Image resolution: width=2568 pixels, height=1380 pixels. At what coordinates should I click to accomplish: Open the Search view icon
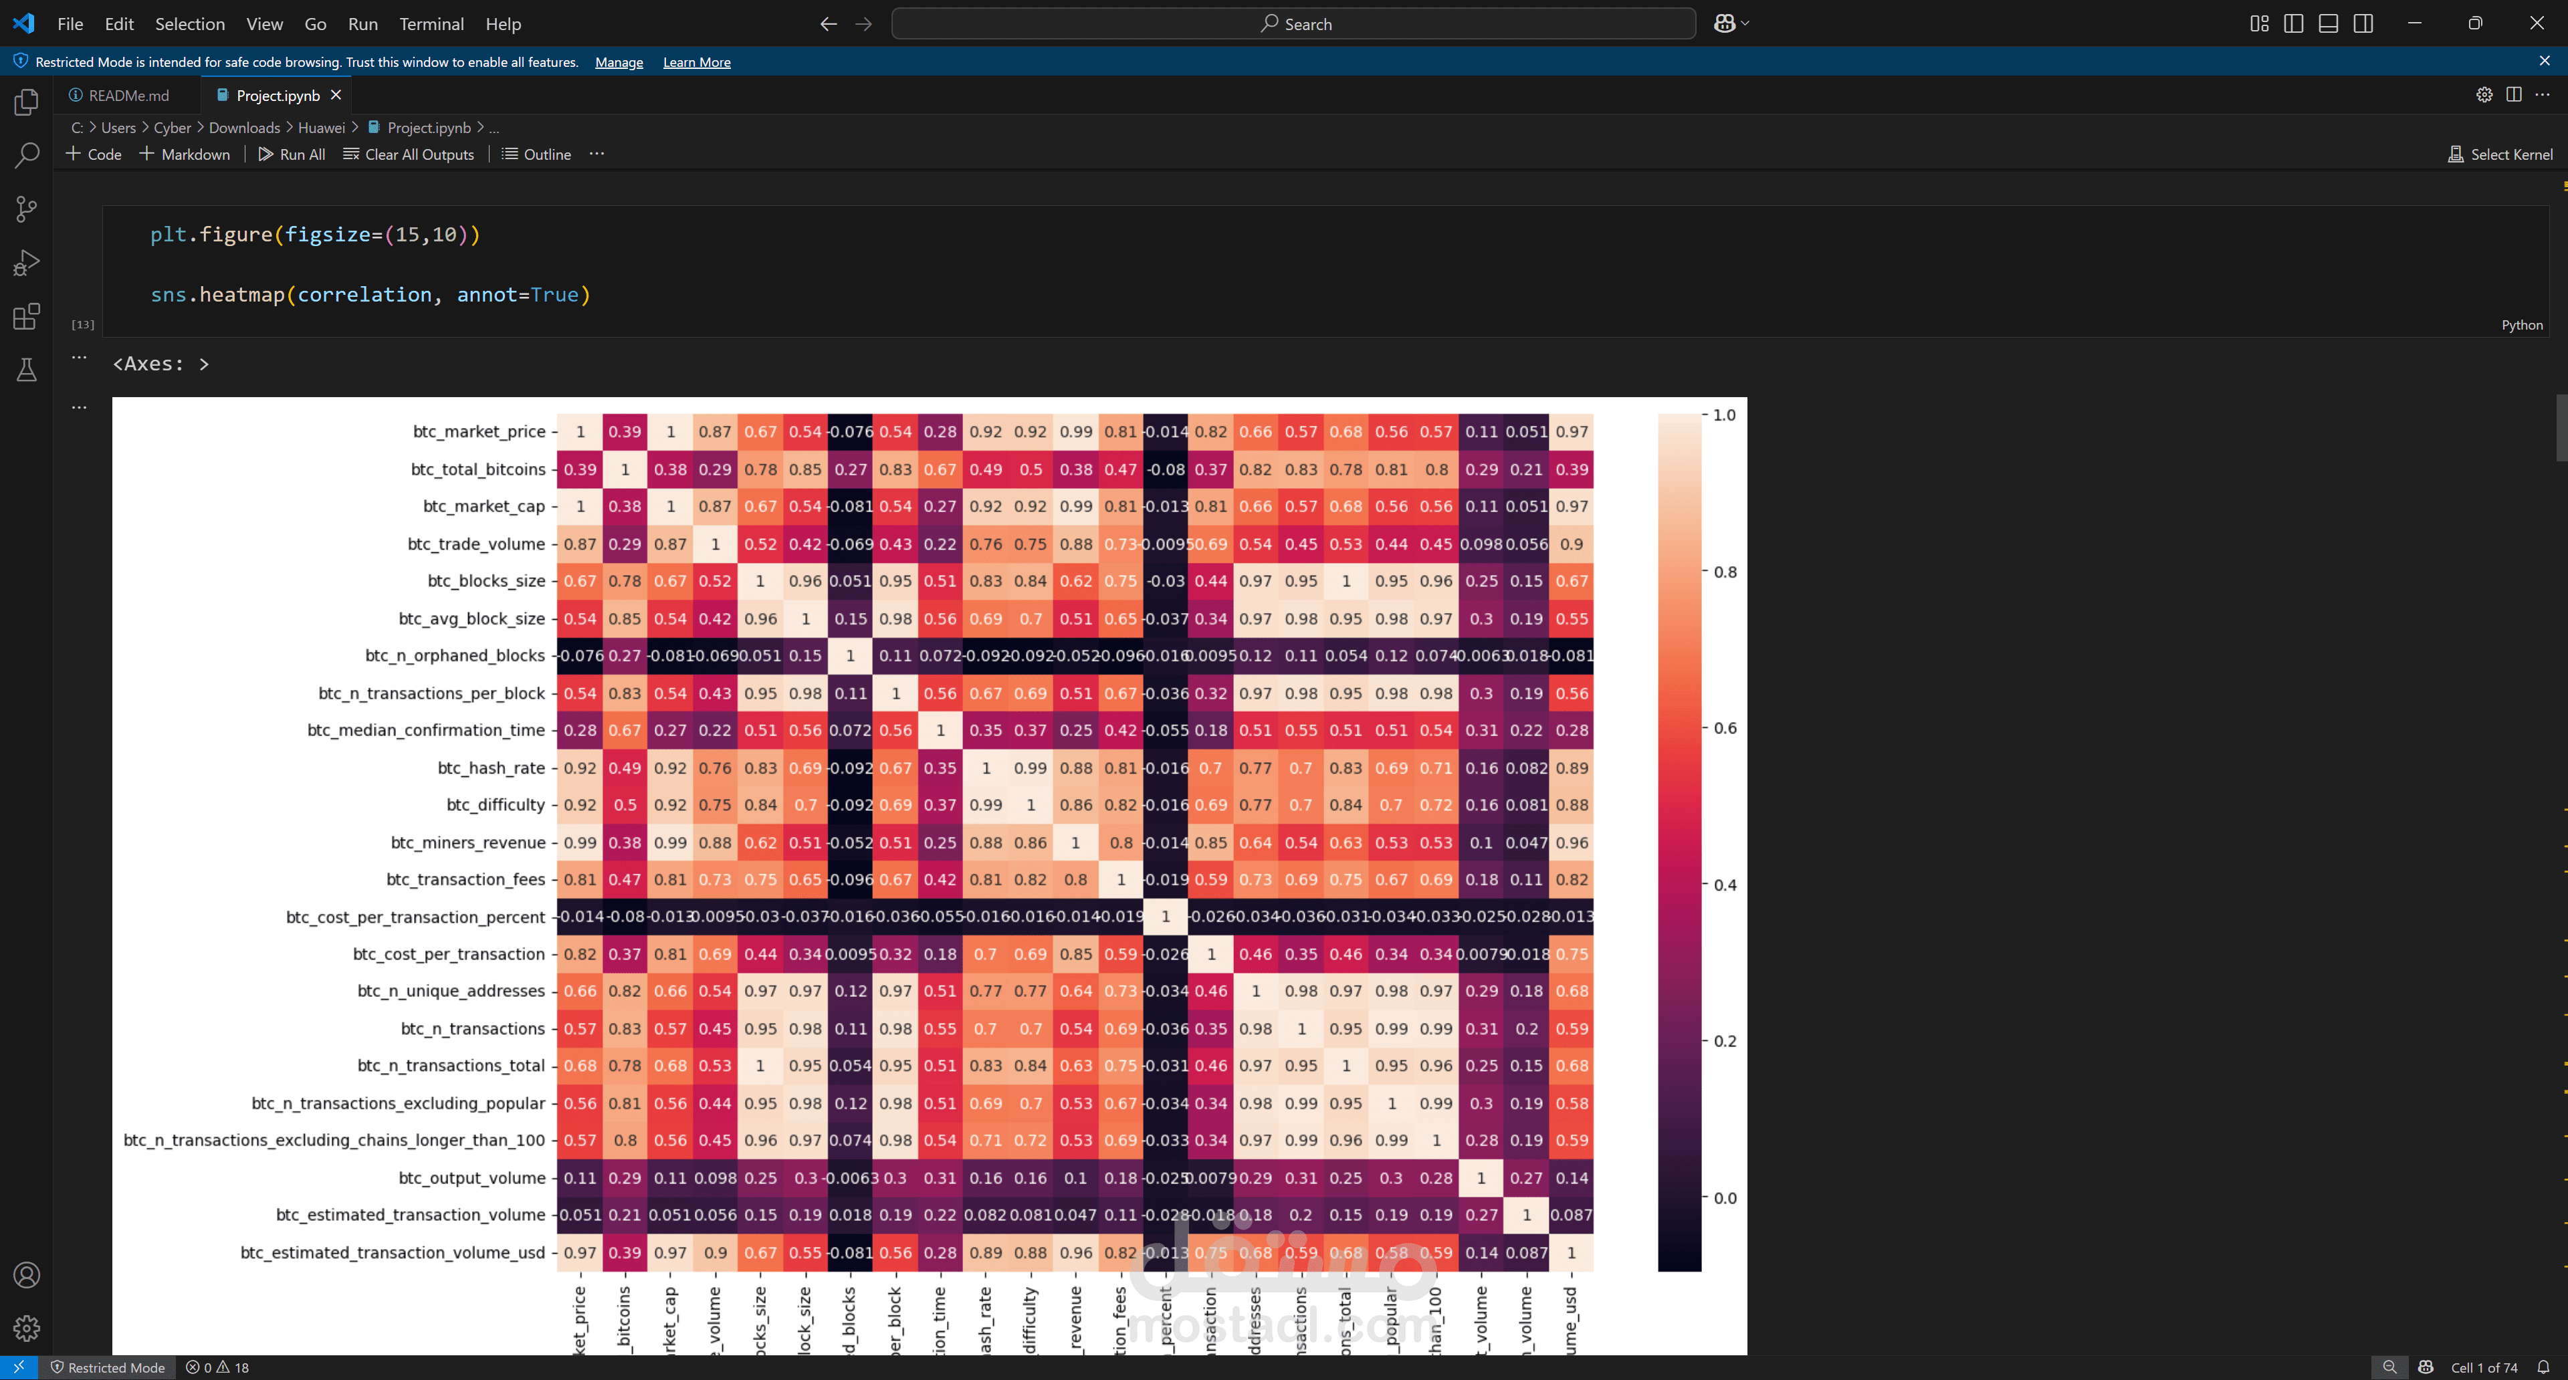pos(27,155)
